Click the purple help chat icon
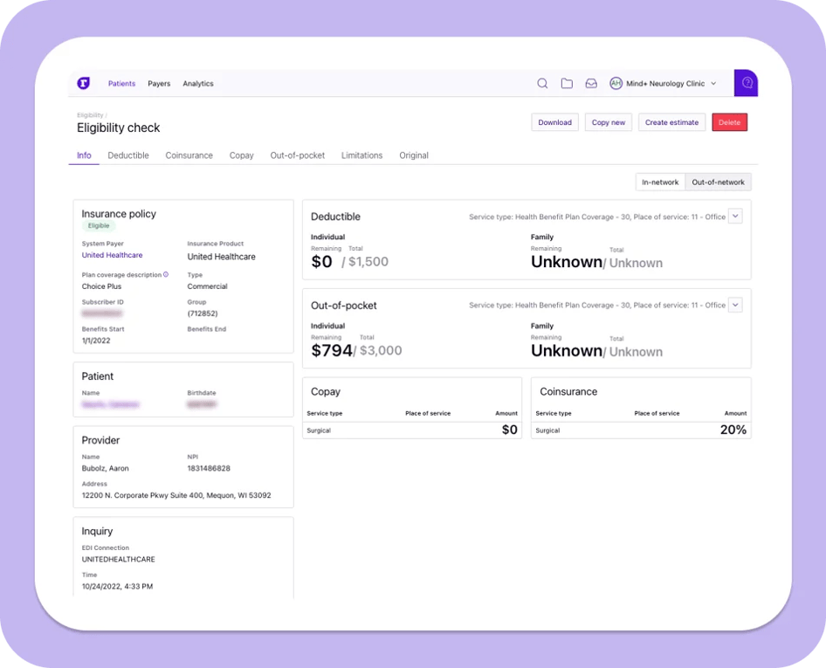The image size is (826, 668). (x=747, y=83)
